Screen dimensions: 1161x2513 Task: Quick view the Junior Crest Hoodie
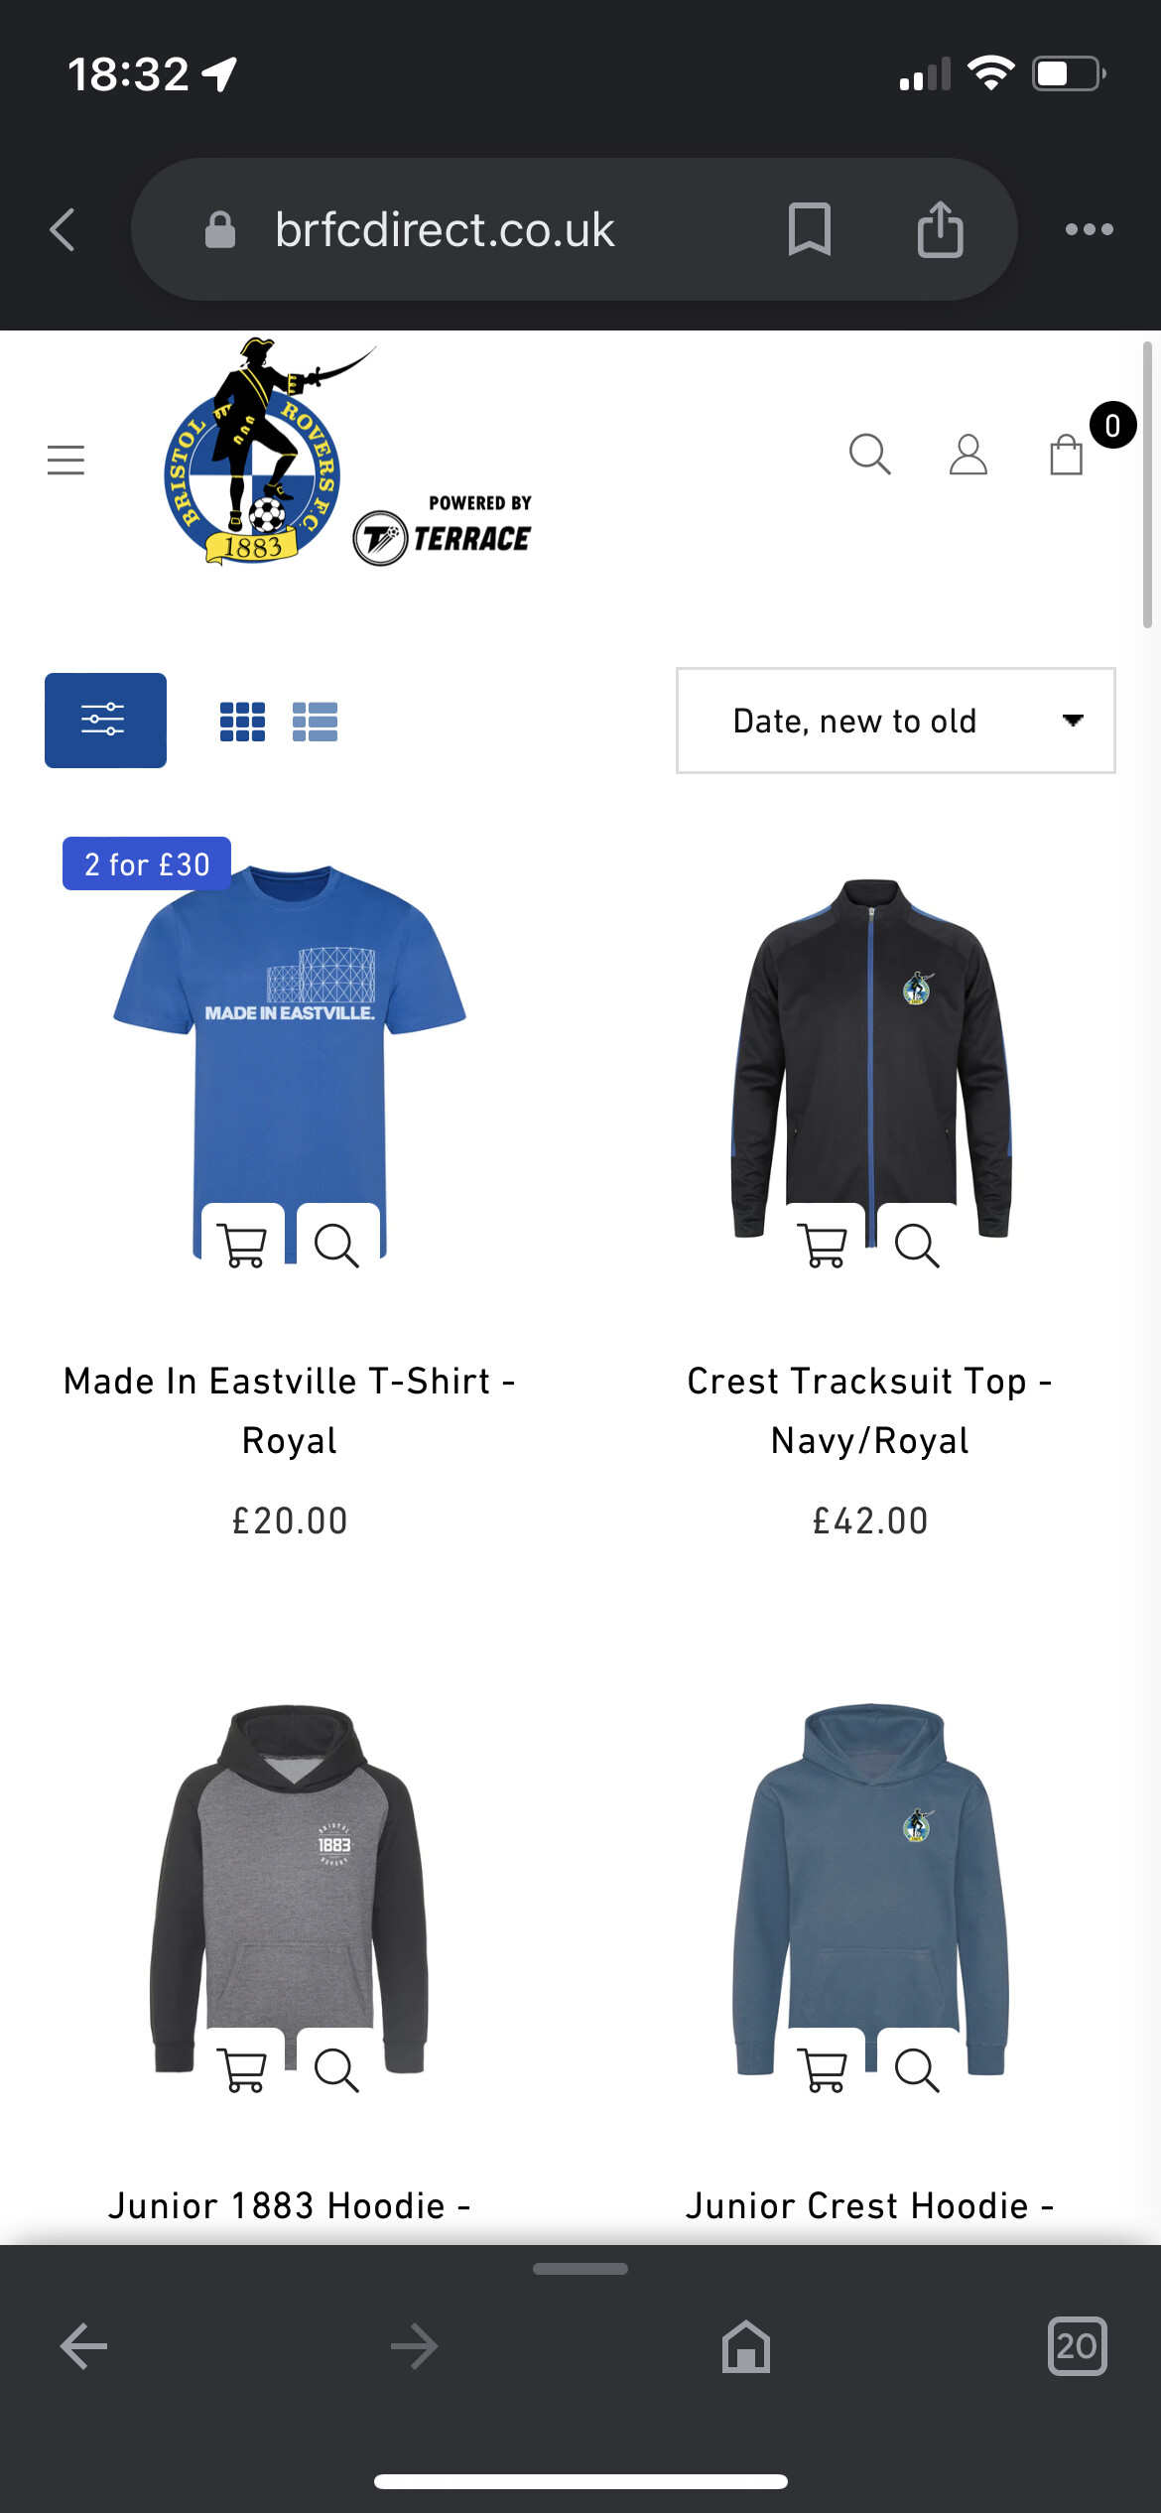click(917, 2069)
